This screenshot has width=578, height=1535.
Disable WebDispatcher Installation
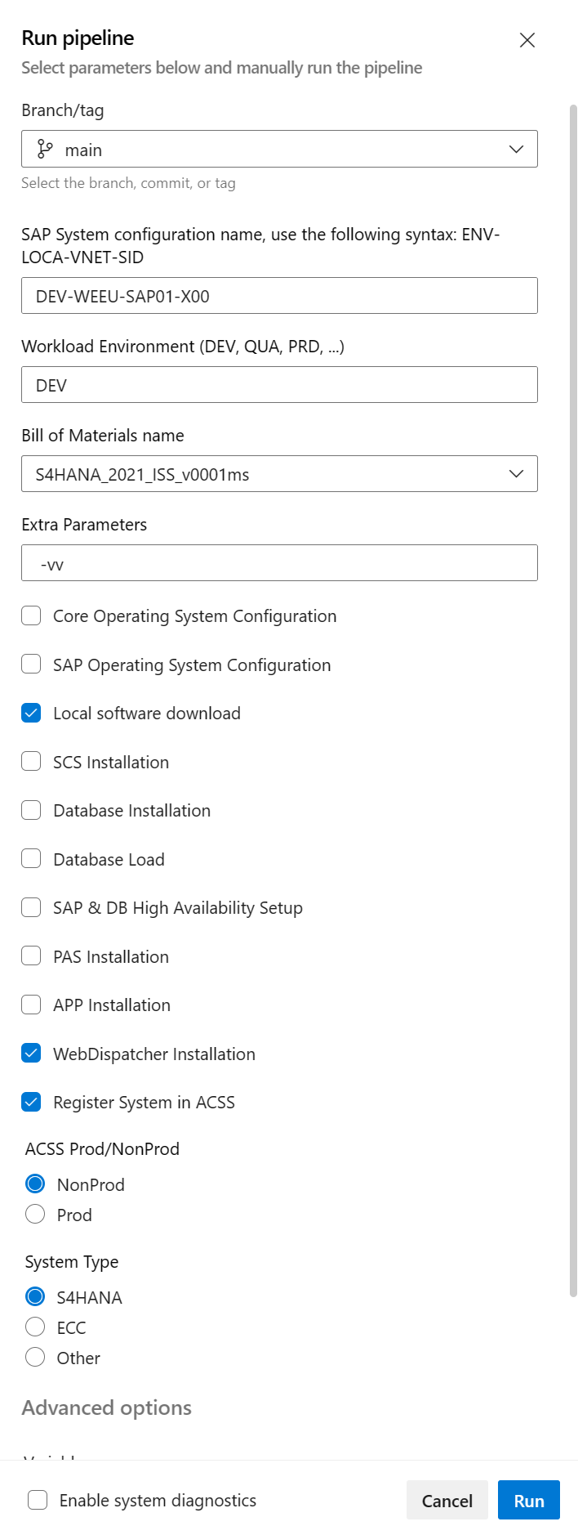coord(30,1053)
